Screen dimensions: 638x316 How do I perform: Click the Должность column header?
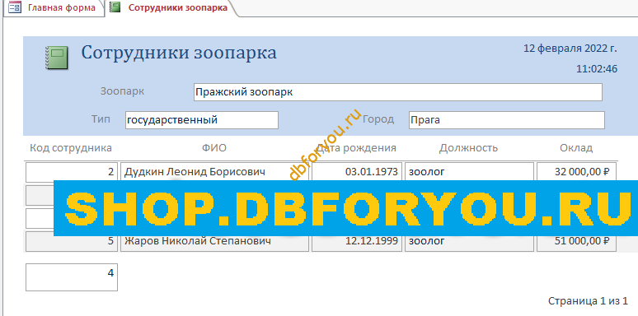click(x=468, y=148)
